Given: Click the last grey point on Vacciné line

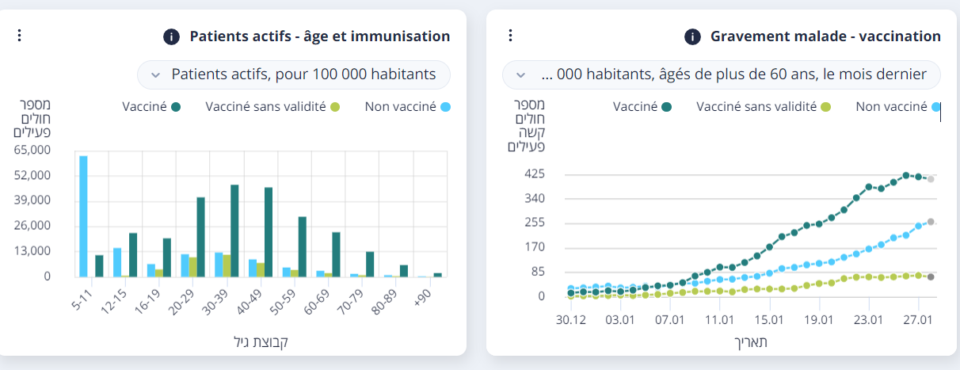Looking at the screenshot, I should pos(931,179).
